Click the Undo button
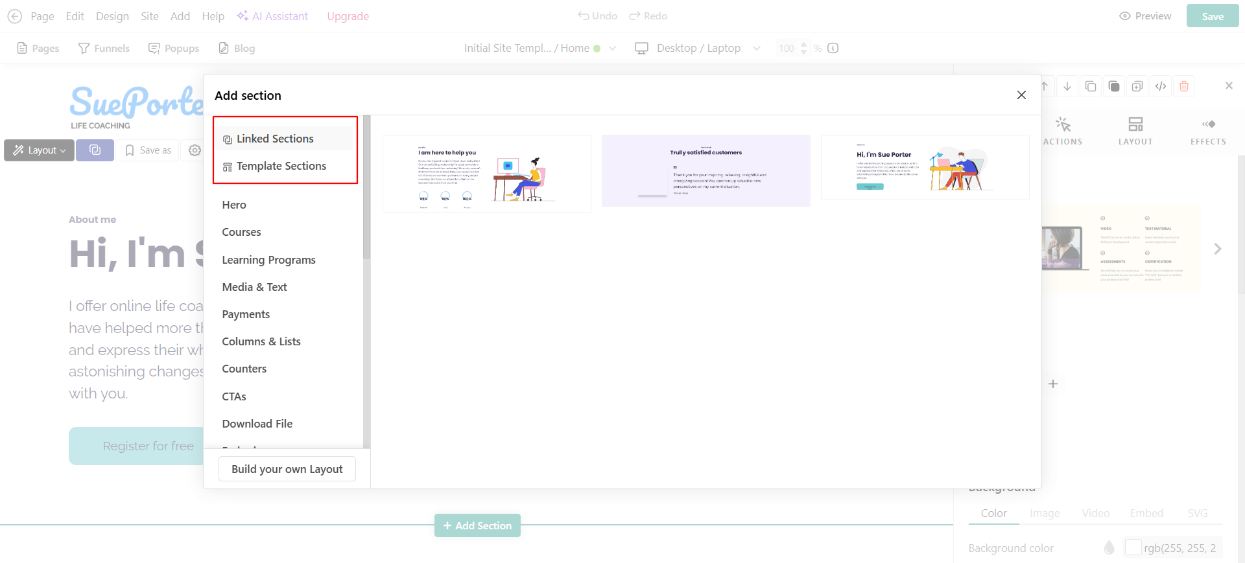The image size is (1245, 563). pos(597,16)
